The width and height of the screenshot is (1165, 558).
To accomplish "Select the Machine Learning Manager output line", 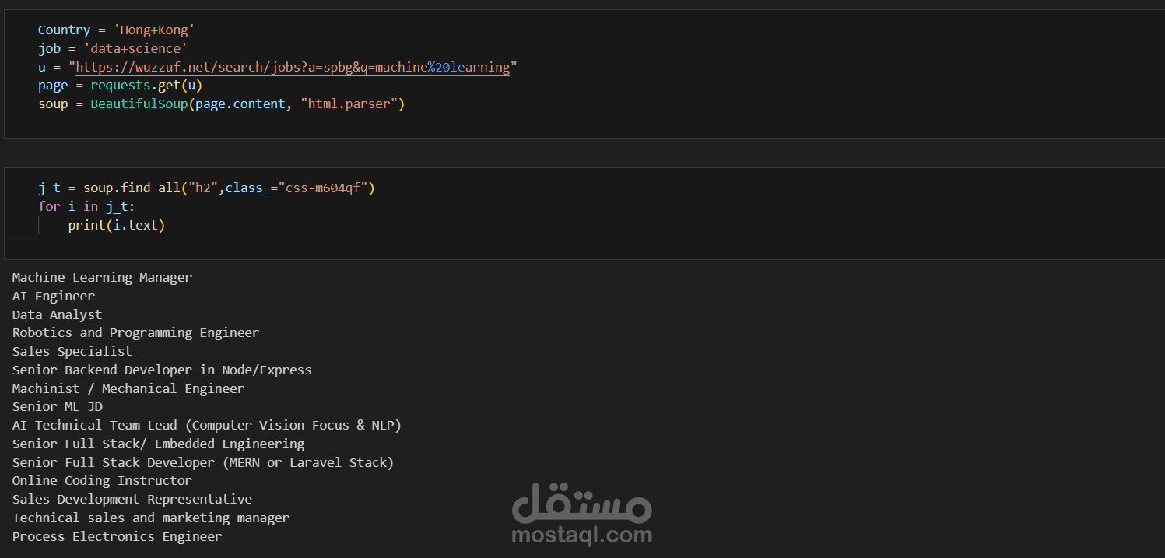I will (x=102, y=277).
